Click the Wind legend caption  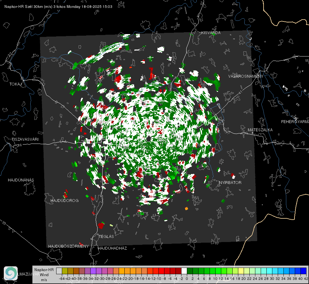click(x=44, y=275)
